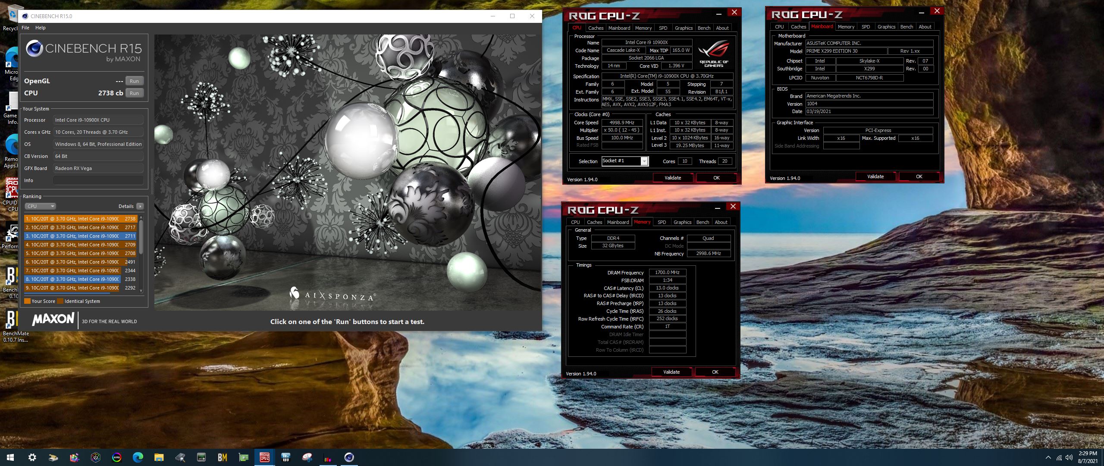
Task: Click Validate in the CPU tab CPU-Z window
Action: (673, 178)
